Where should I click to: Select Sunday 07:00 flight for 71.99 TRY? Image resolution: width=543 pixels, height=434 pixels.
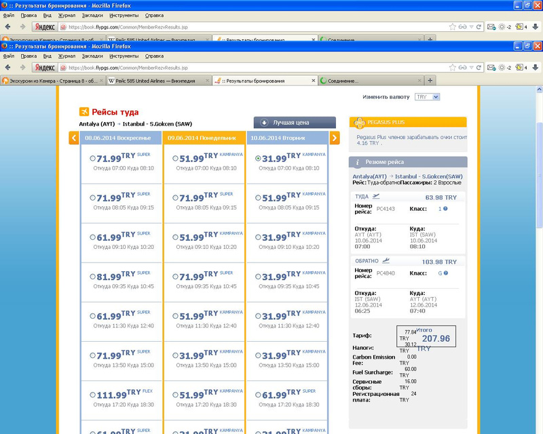click(x=92, y=159)
